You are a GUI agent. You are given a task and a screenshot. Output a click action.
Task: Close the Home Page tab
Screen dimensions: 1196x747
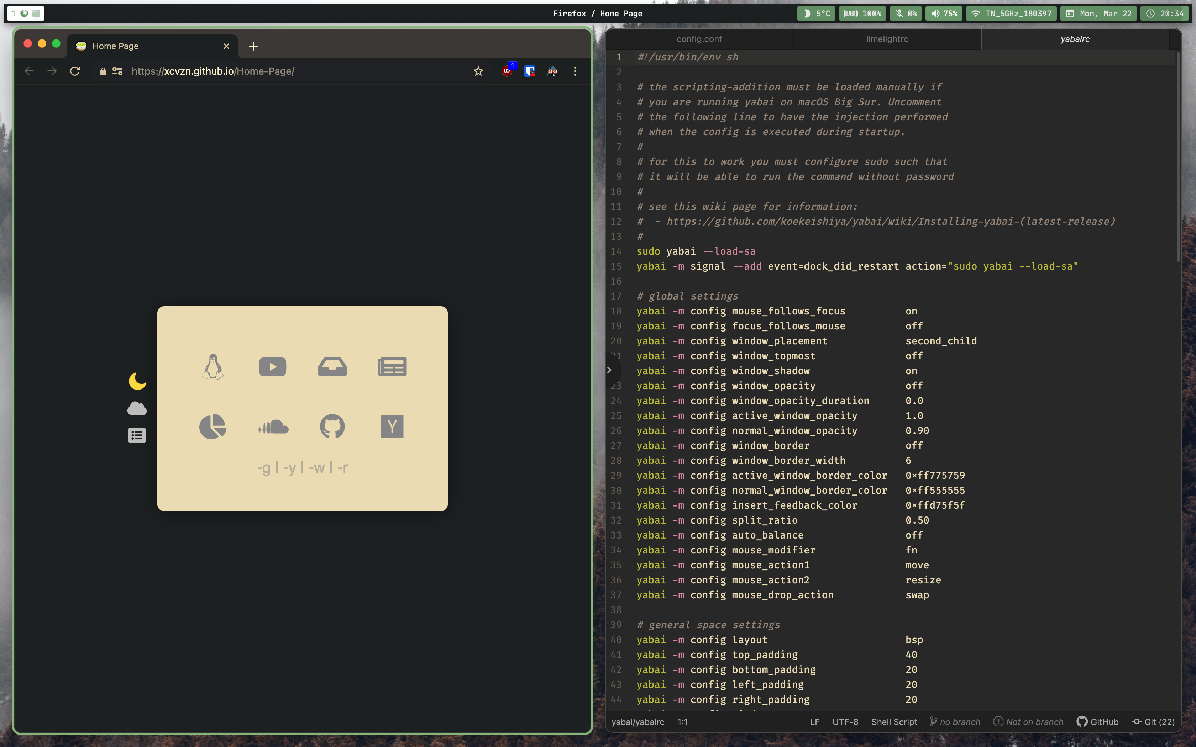click(x=226, y=46)
